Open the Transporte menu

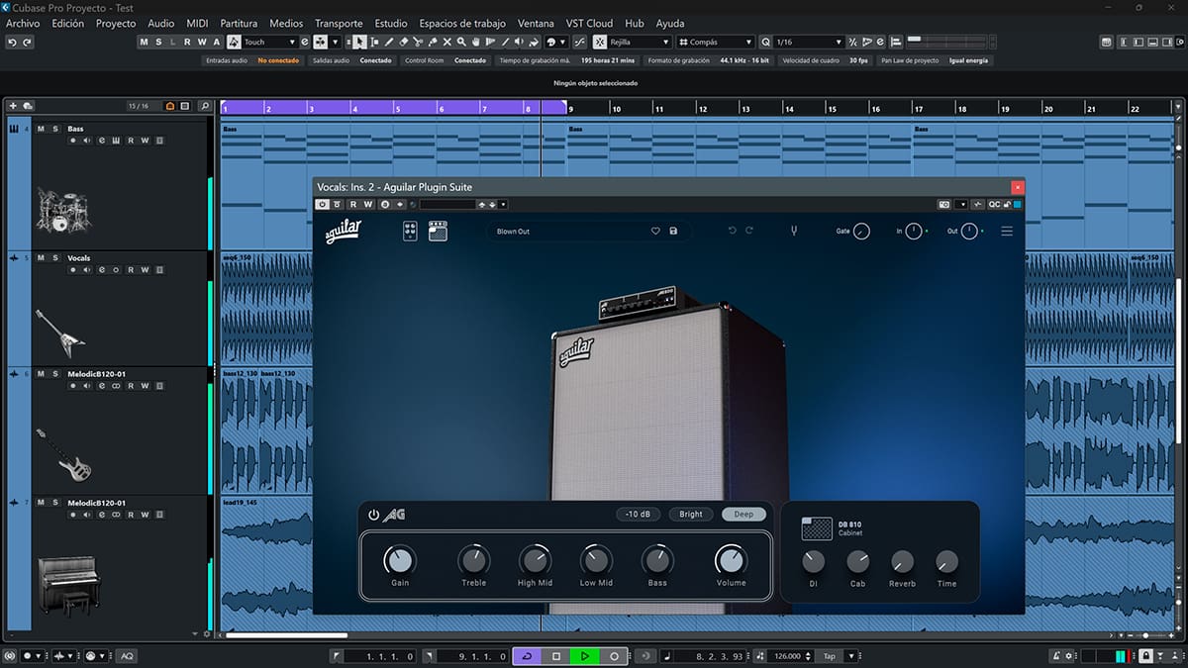click(x=339, y=23)
